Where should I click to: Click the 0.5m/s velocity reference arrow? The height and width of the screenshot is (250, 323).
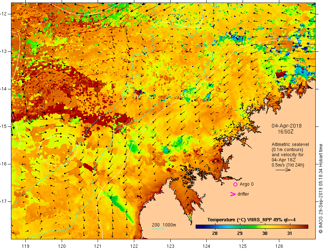pos(283,170)
